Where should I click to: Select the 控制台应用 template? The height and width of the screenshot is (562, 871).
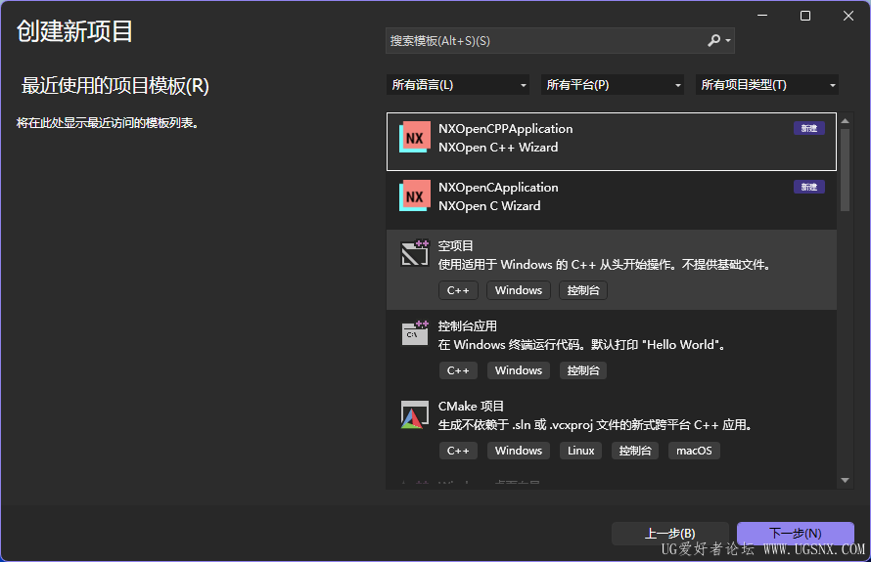pyautogui.click(x=611, y=350)
